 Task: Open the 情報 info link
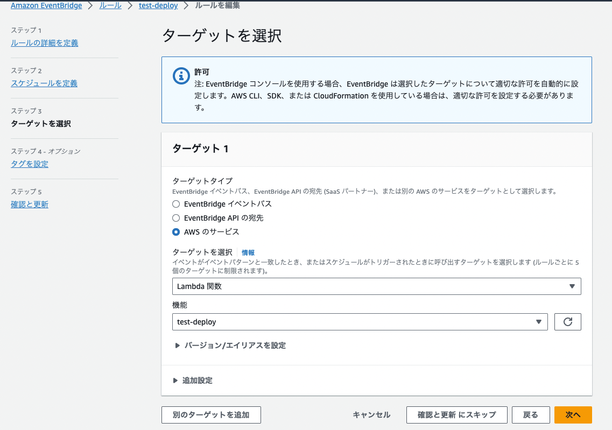point(248,253)
